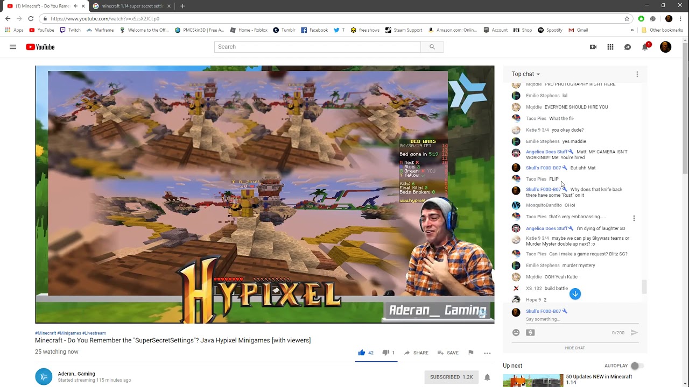Click the browser address bar
The width and height of the screenshot is (689, 387).
(334, 18)
